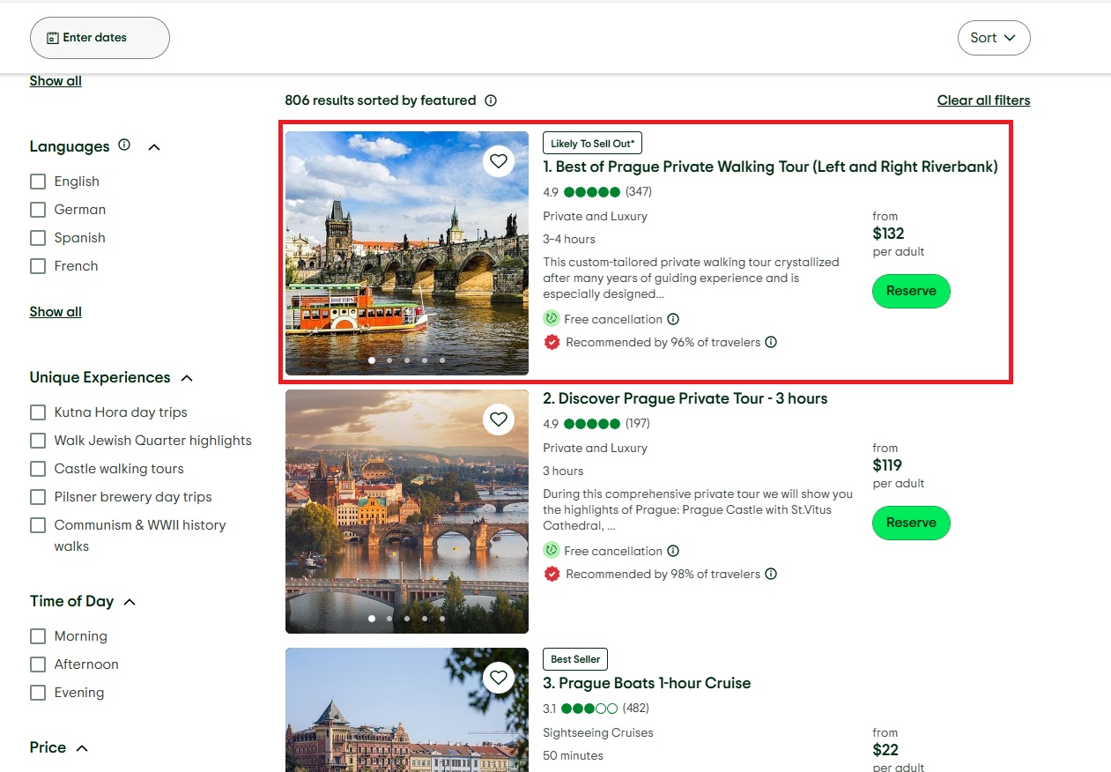Tick the Evening time of day checkbox
The image size is (1111, 772).
click(38, 693)
